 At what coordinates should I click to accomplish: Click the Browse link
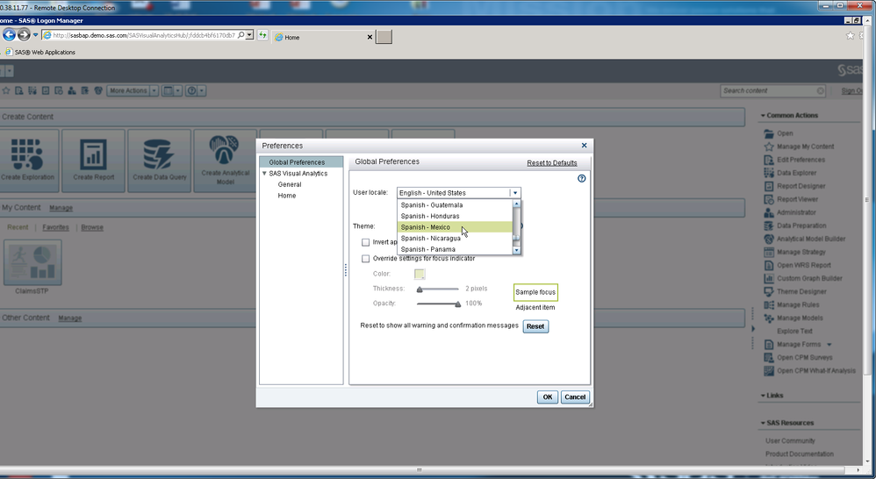pos(91,228)
